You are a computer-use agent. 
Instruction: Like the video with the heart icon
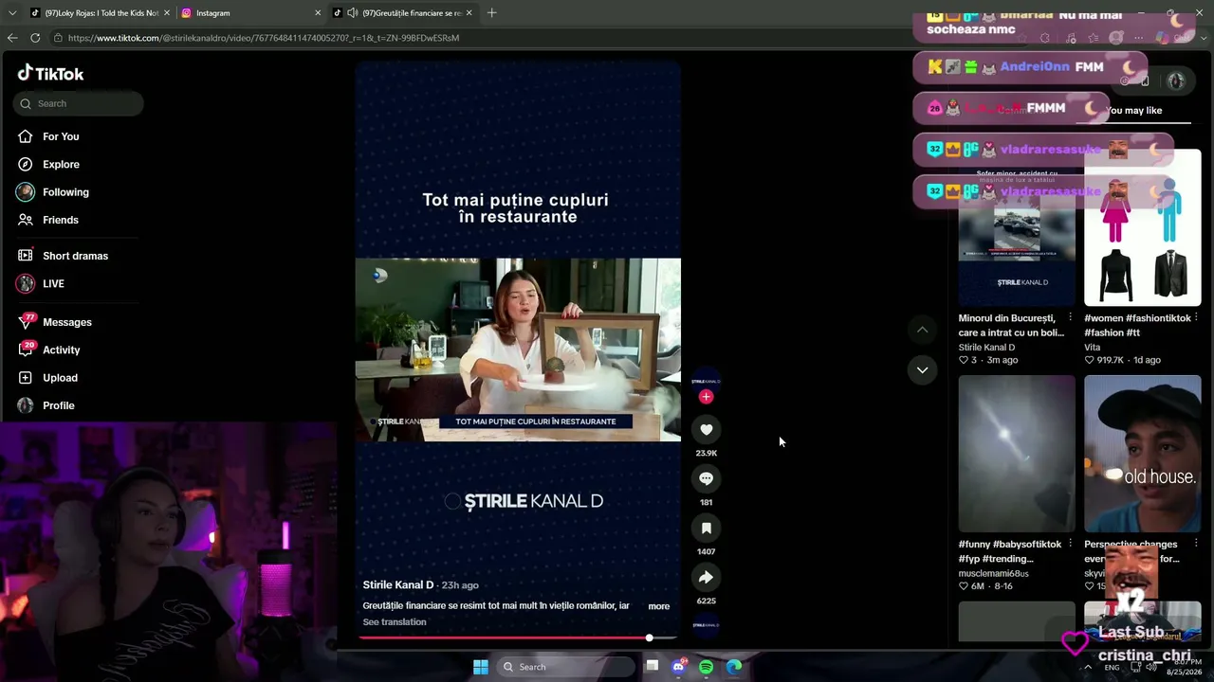click(x=706, y=430)
